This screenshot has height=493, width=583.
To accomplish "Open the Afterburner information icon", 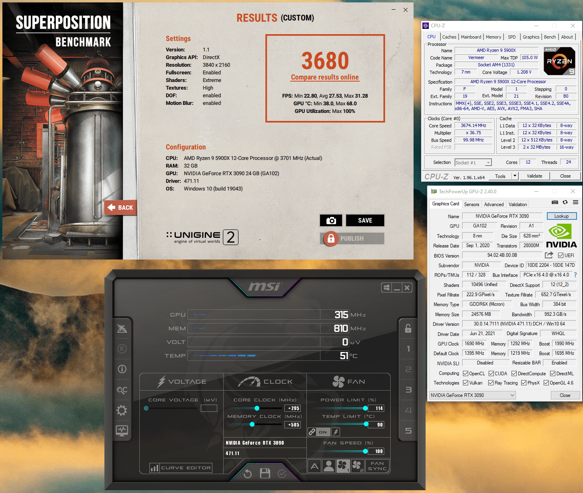I will click(122, 369).
